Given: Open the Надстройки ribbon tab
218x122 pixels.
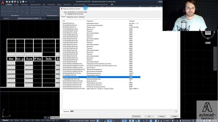Looking at the screenshot, I should [67, 4].
